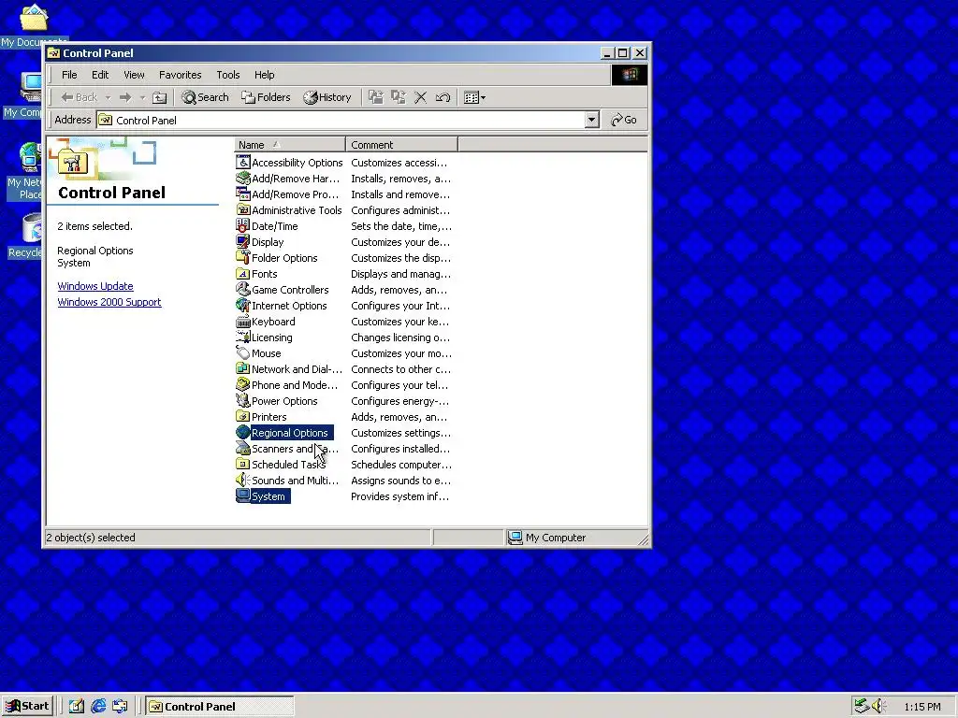
Task: Select the Keyboard icon
Action: point(242,322)
